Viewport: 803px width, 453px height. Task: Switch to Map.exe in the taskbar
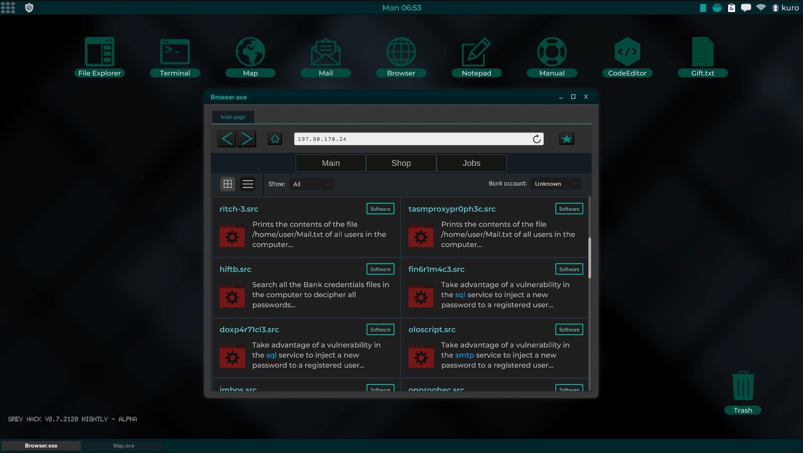[x=124, y=446]
